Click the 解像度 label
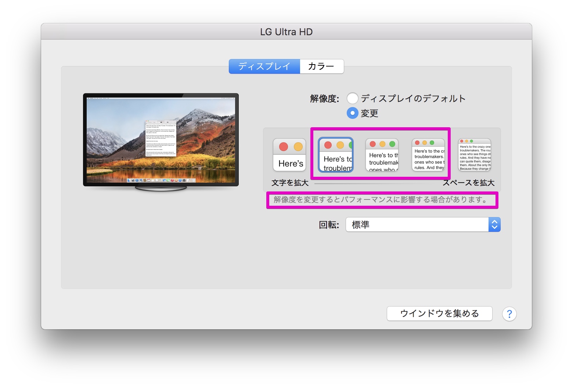This screenshot has width=573, height=388. click(324, 99)
